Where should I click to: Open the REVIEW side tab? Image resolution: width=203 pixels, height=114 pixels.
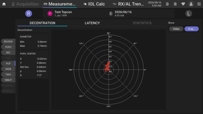(8, 41)
